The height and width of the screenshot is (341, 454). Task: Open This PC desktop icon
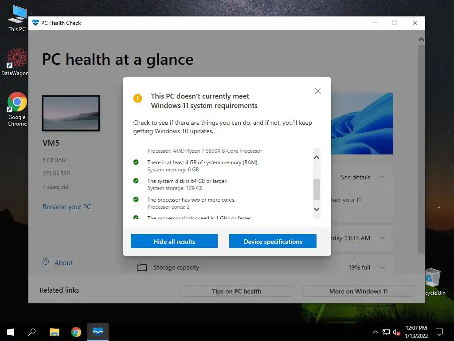pos(17,19)
